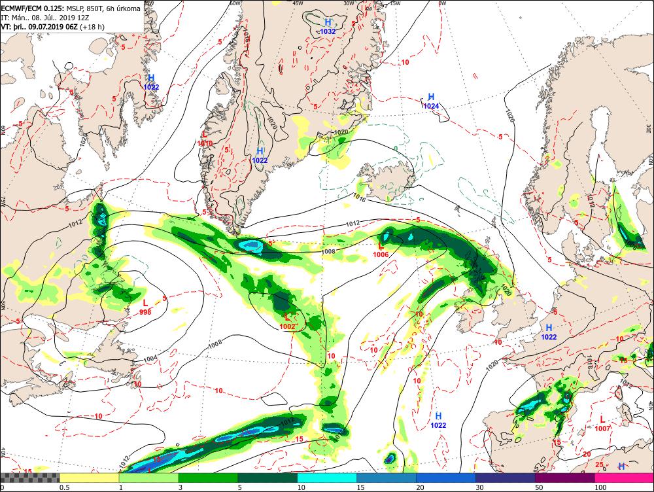Viewport: 654px width, 492px height.
Task: Click the red '20' temperature label
Action: click(x=587, y=454)
